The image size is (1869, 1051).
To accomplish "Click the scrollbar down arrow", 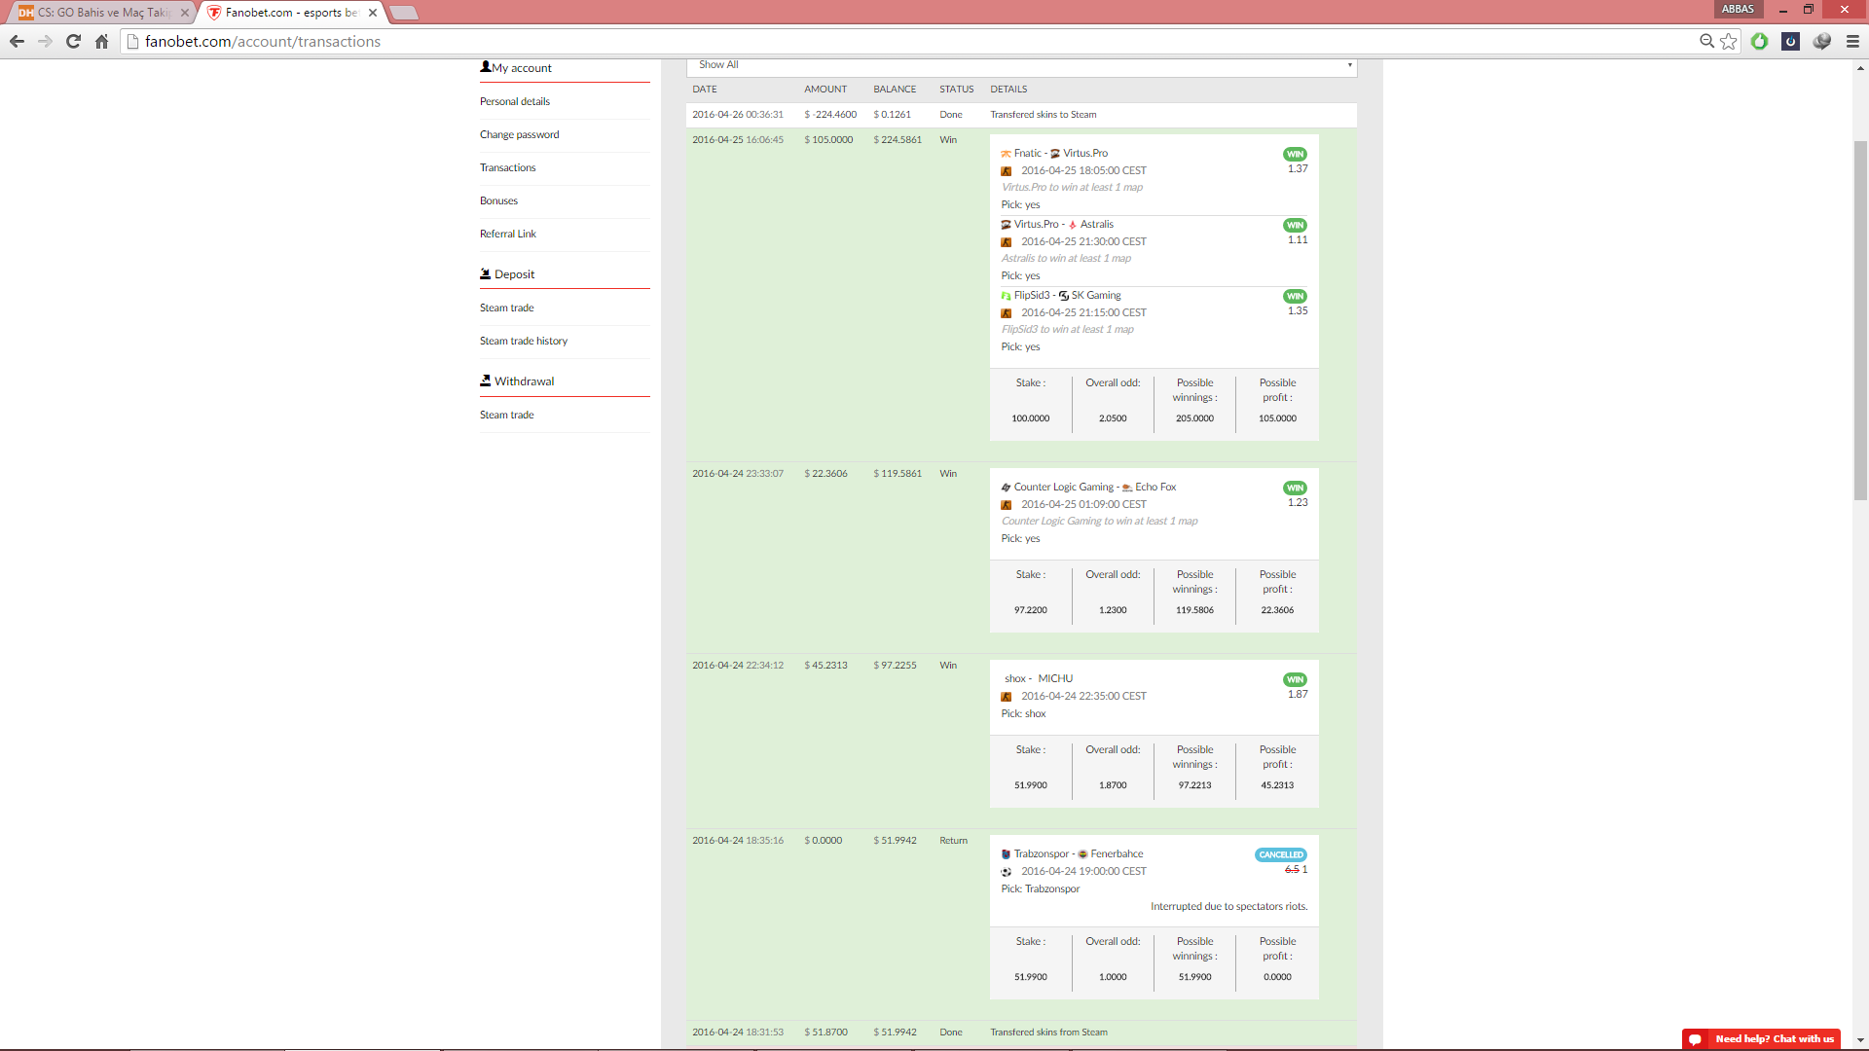I will pos(1860,1040).
